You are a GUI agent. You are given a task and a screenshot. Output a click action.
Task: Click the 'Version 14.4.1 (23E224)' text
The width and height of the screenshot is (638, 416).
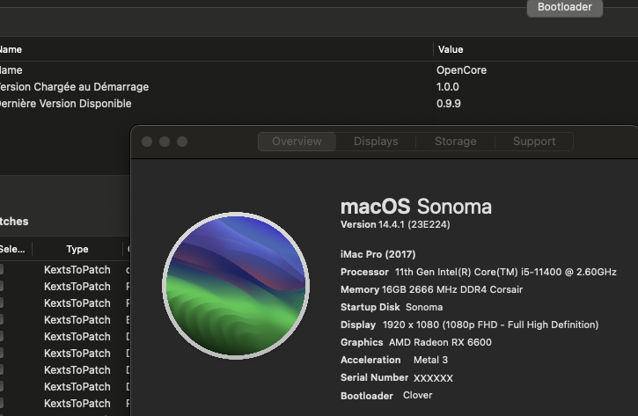[395, 224]
